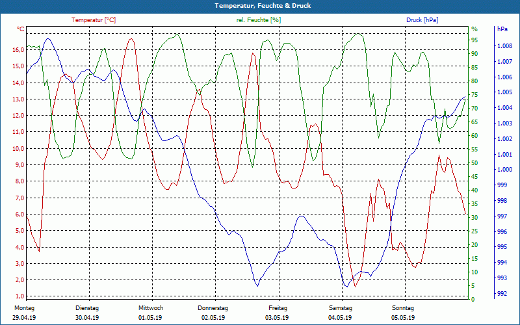Click the '999' pressure axis value
520x325 pixels.
[502, 185]
